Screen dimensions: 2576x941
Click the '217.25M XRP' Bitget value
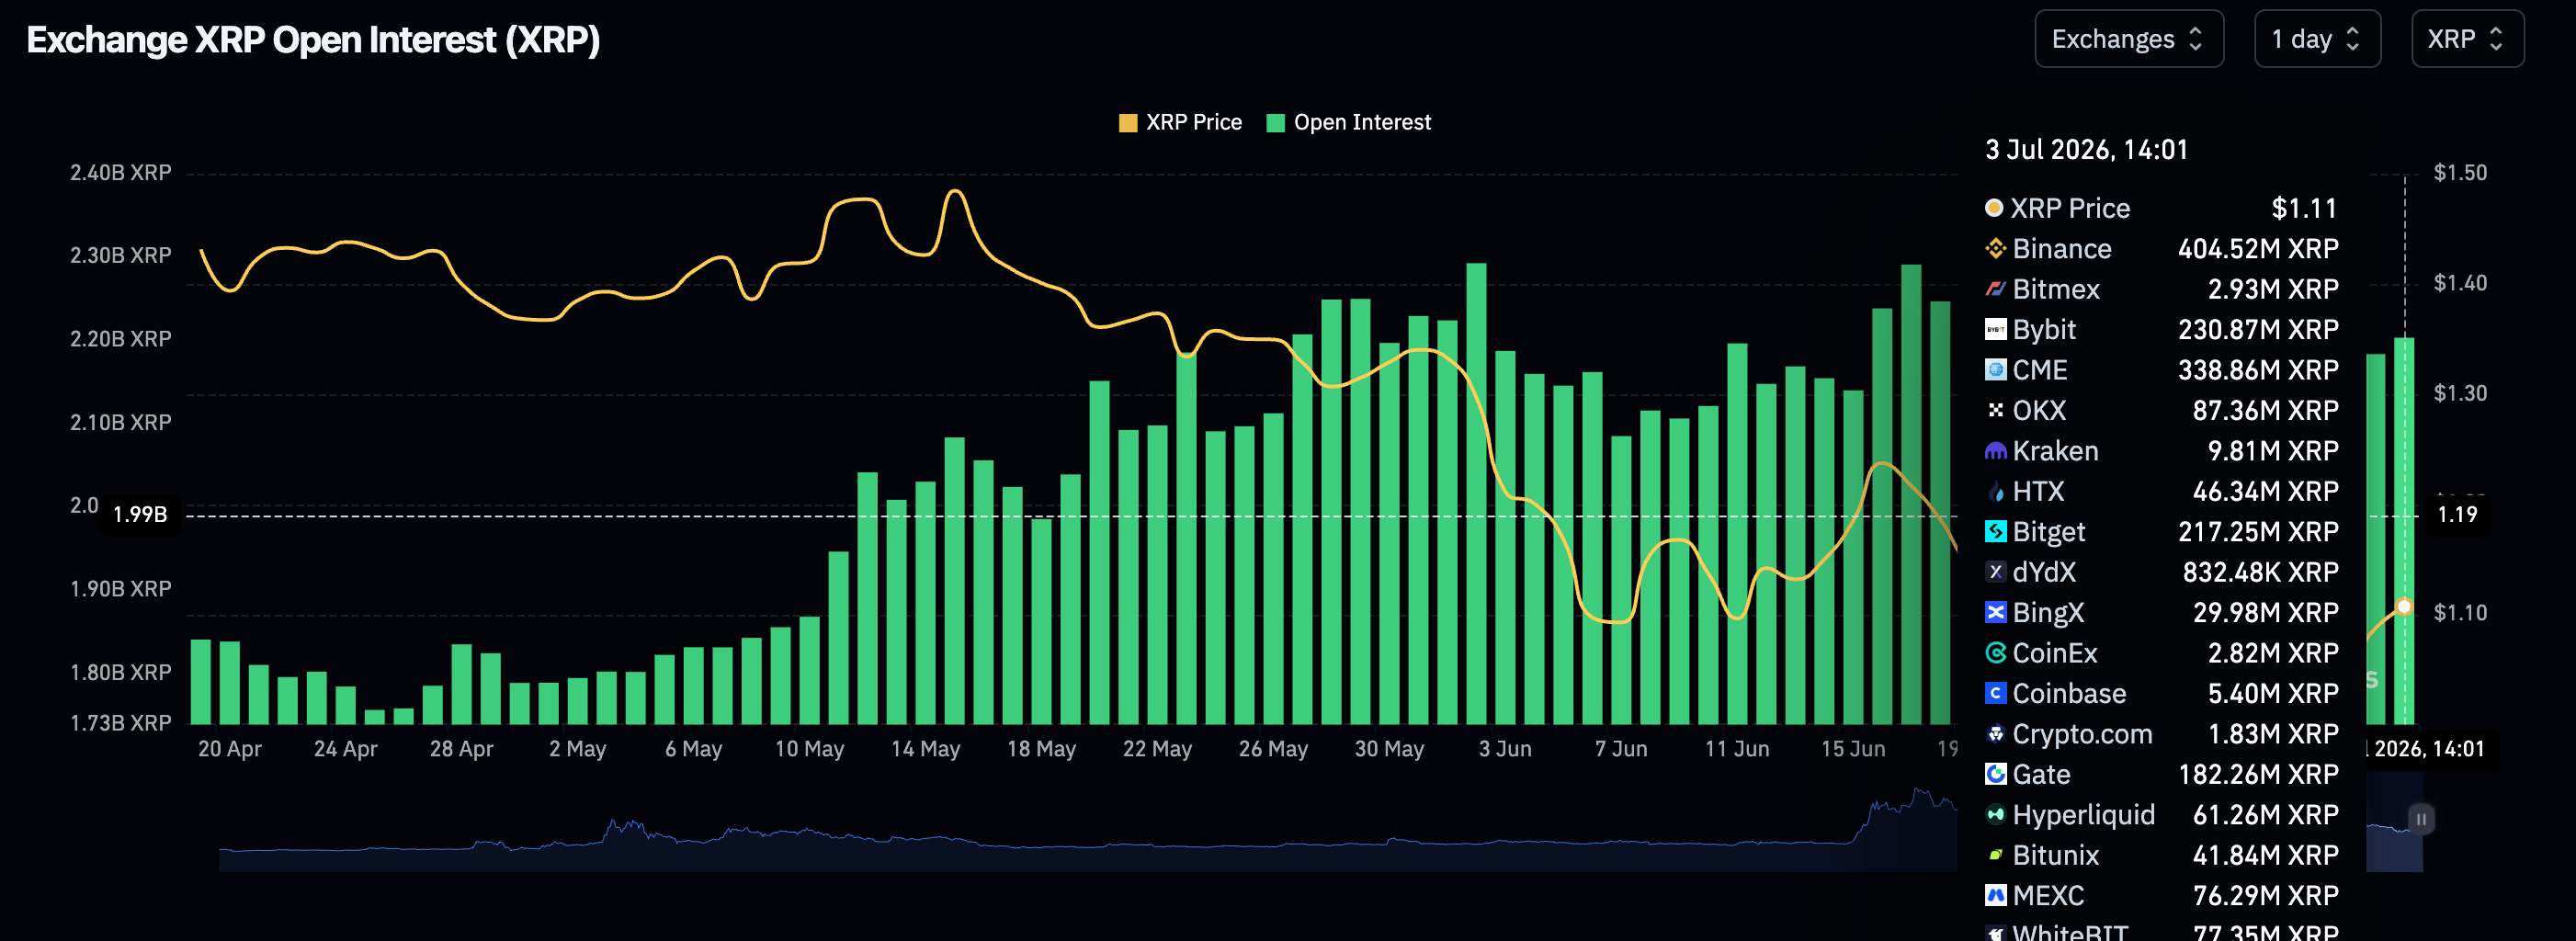pyautogui.click(x=2258, y=531)
